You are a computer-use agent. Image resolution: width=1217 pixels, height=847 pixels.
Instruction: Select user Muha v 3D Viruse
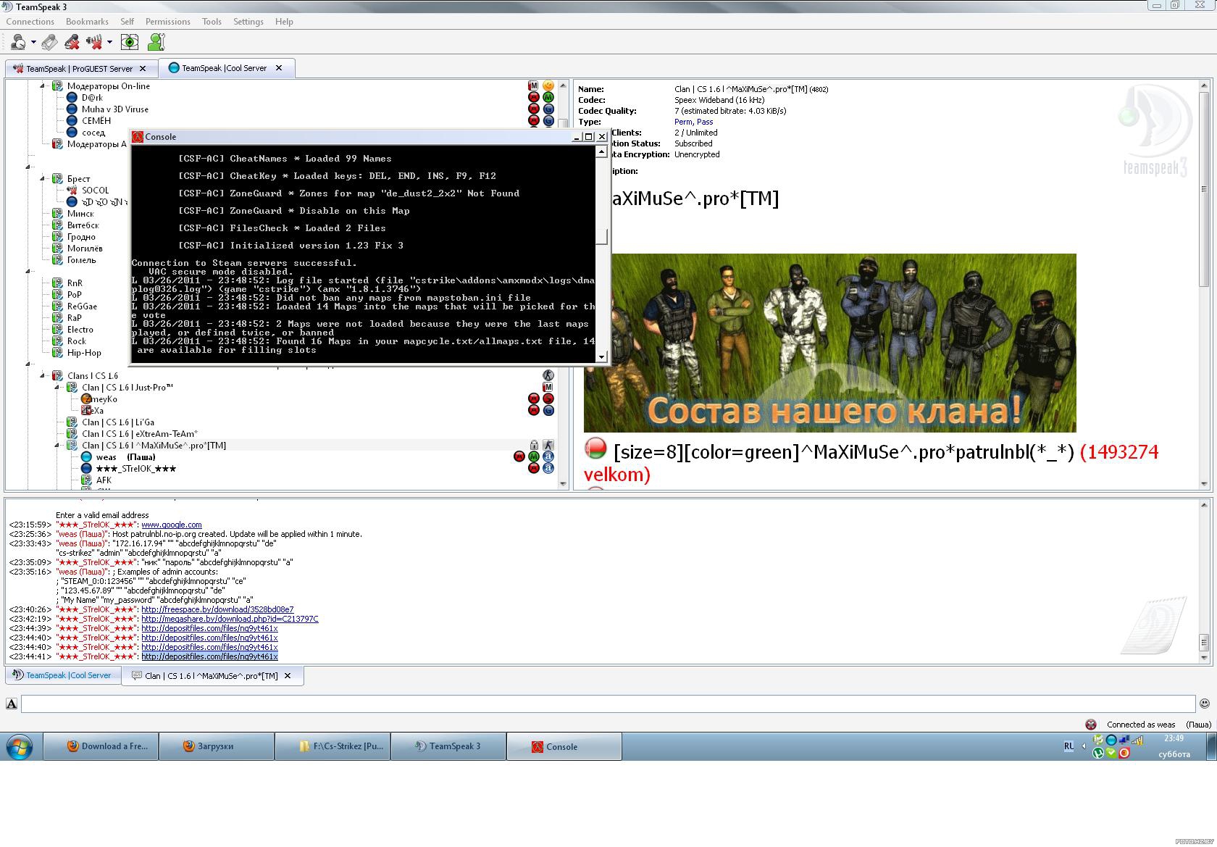click(114, 109)
